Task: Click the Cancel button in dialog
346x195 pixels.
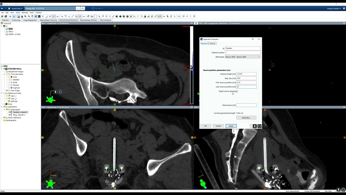Action: tap(218, 126)
